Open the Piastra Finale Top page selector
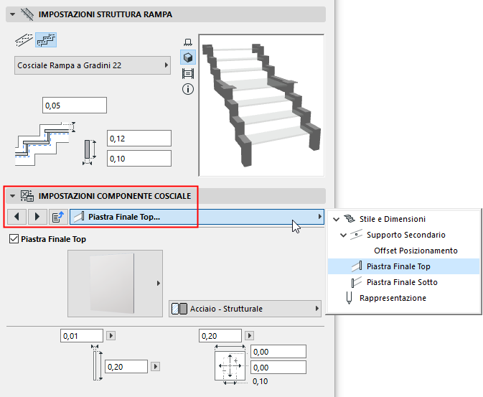The image size is (483, 397). click(x=197, y=217)
